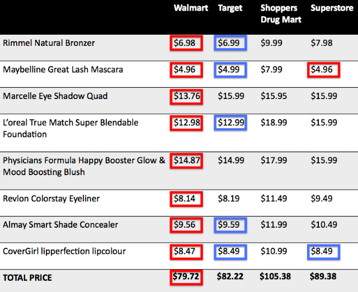Click Target's $9.59 concealer price
Image resolution: width=358 pixels, height=292 pixels.
point(230,225)
